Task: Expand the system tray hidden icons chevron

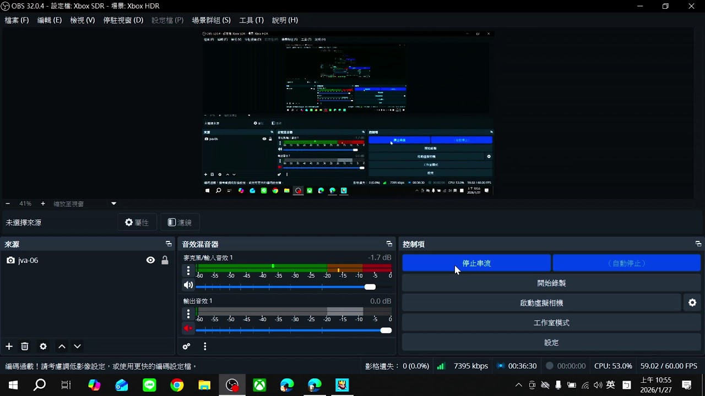Action: click(518, 385)
